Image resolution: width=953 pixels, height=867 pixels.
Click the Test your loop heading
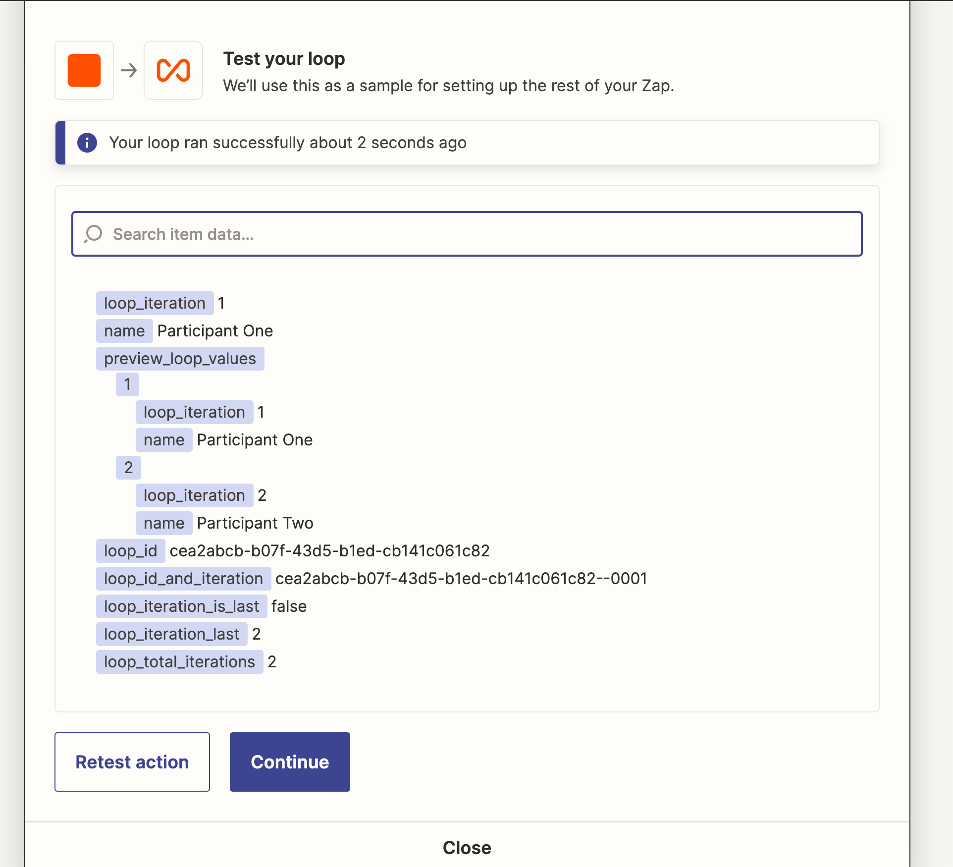coord(284,58)
